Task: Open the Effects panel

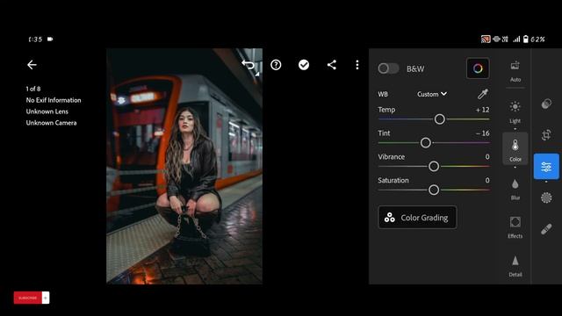Action: (515, 227)
